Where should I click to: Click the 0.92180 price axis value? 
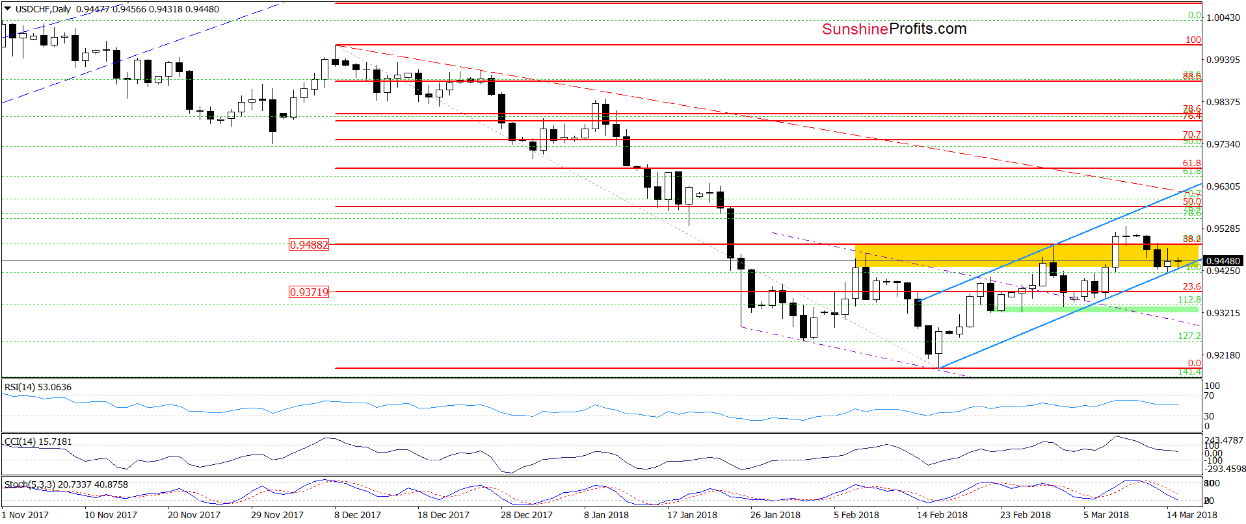(1223, 355)
